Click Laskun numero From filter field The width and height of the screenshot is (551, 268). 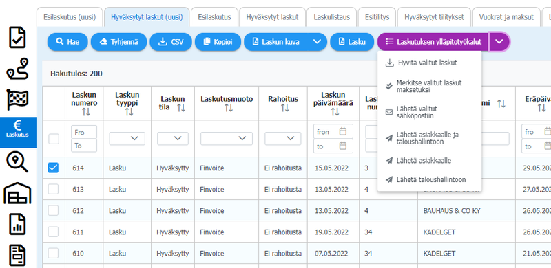pos(84,132)
